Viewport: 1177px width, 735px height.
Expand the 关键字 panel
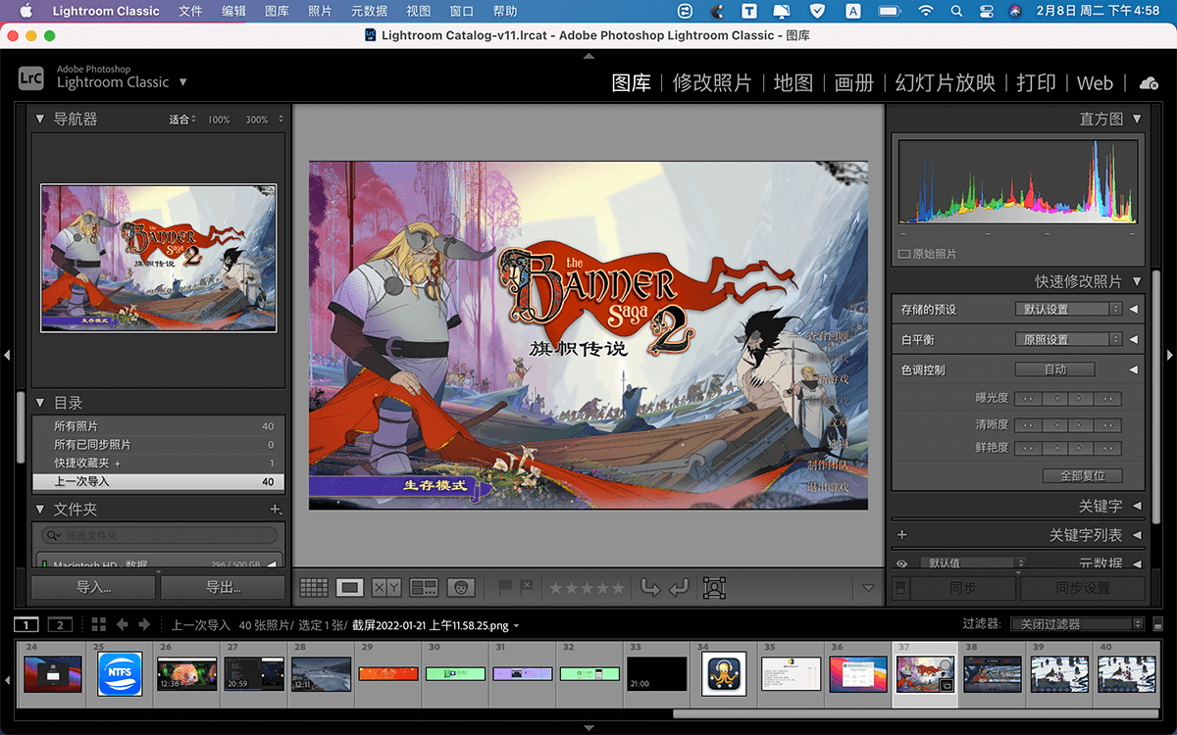1137,506
